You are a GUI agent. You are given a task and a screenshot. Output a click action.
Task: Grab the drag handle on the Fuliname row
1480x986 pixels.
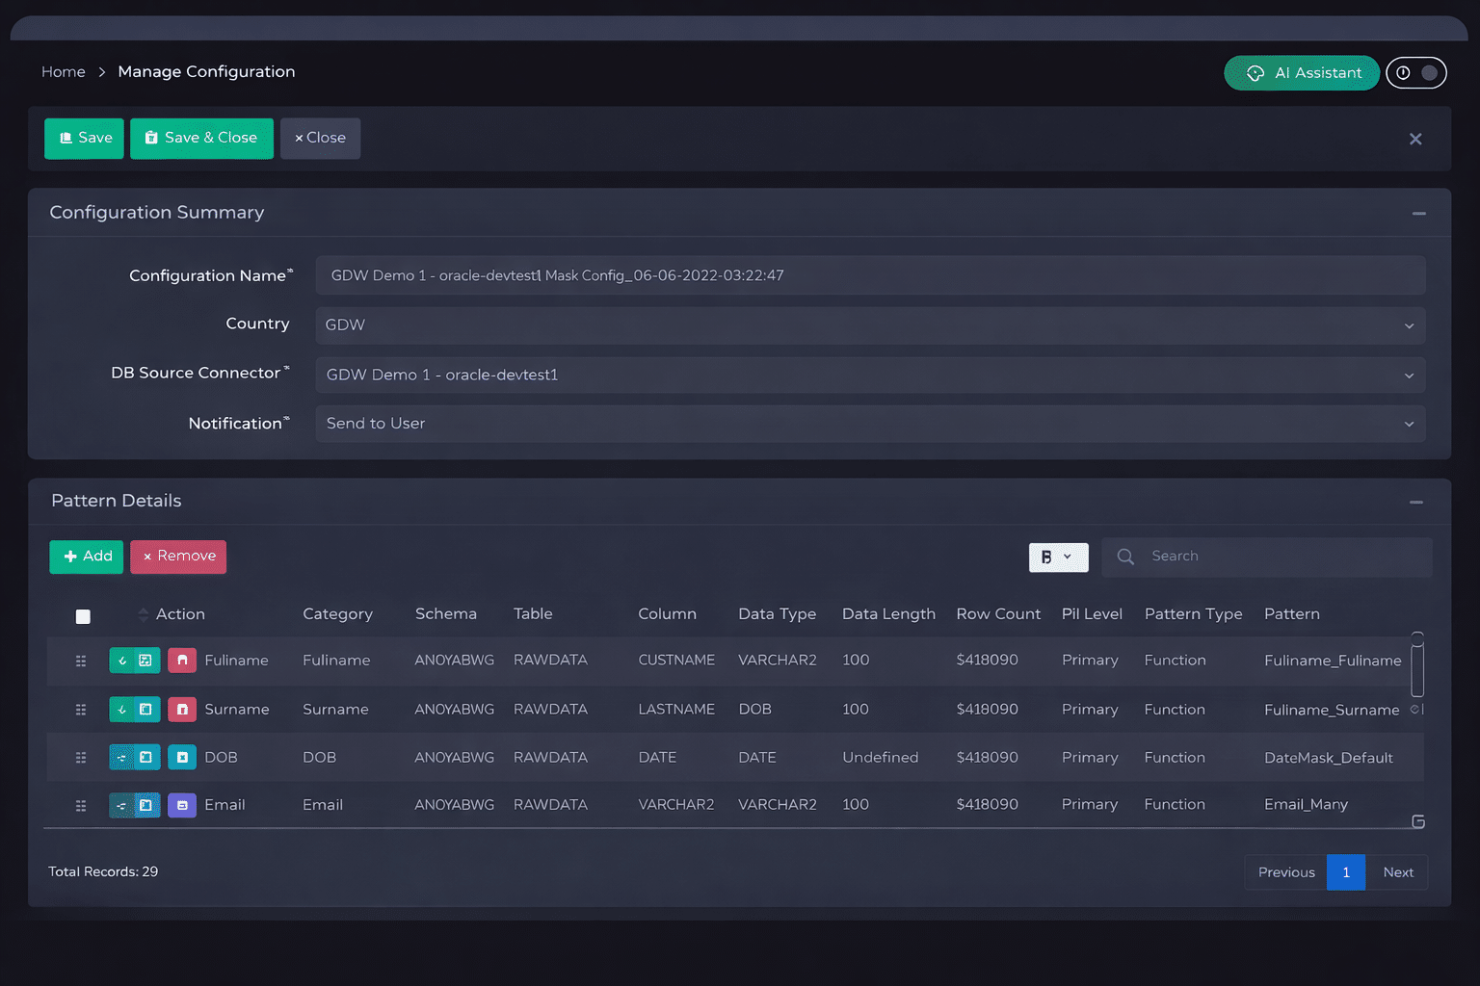click(x=81, y=662)
